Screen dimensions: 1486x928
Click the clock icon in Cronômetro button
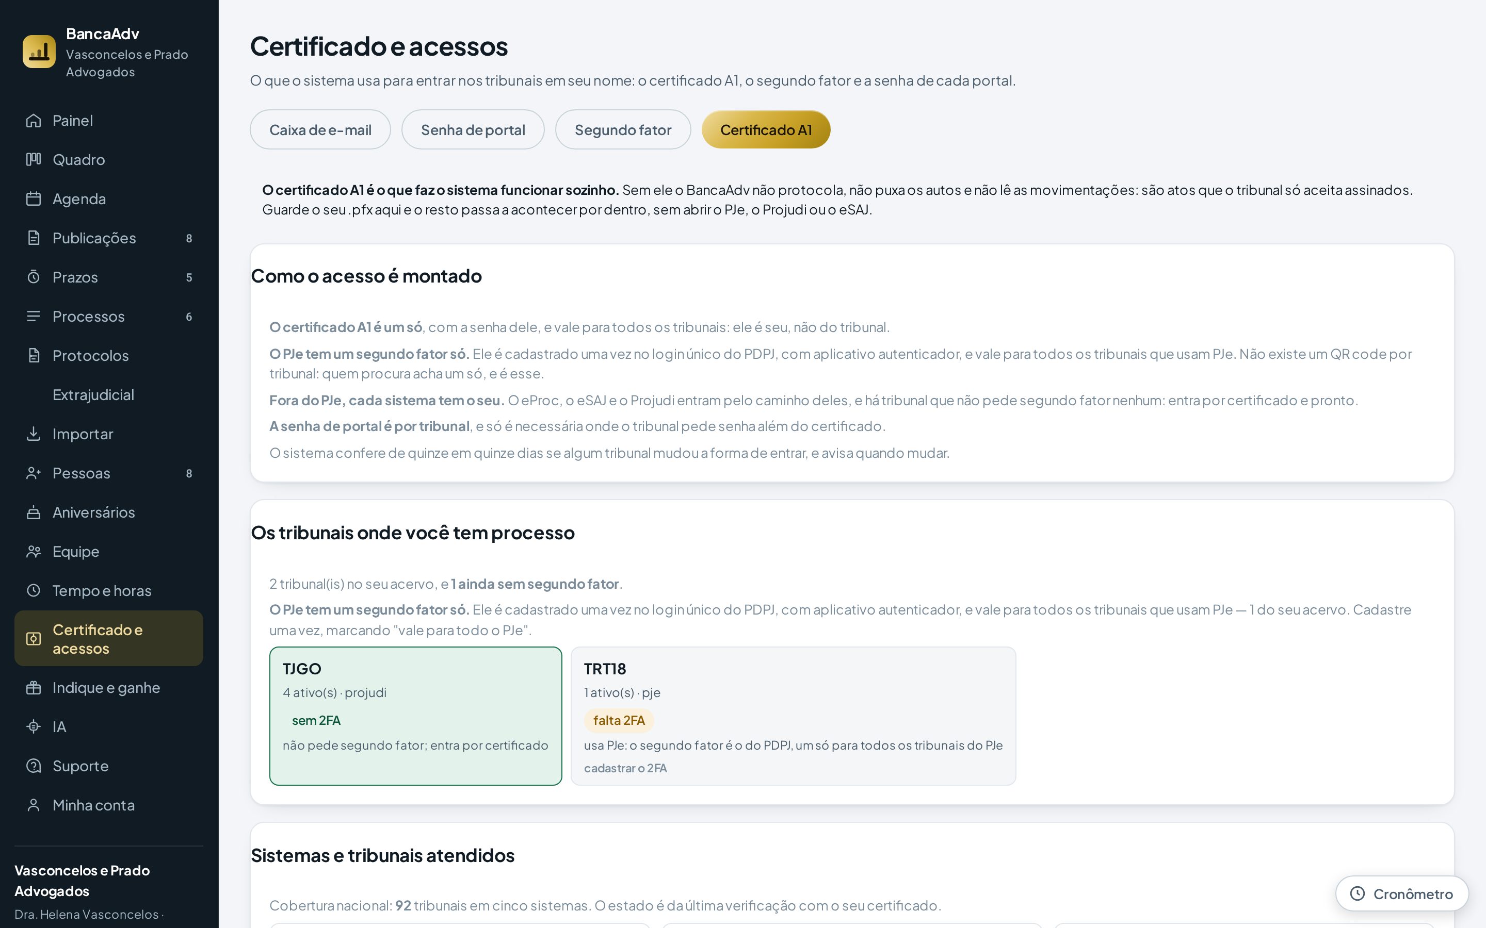(1357, 893)
